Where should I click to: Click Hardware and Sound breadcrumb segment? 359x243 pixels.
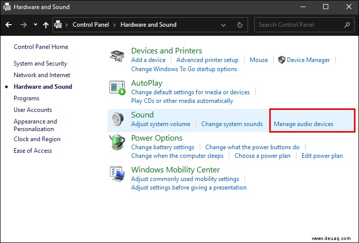pos(148,25)
